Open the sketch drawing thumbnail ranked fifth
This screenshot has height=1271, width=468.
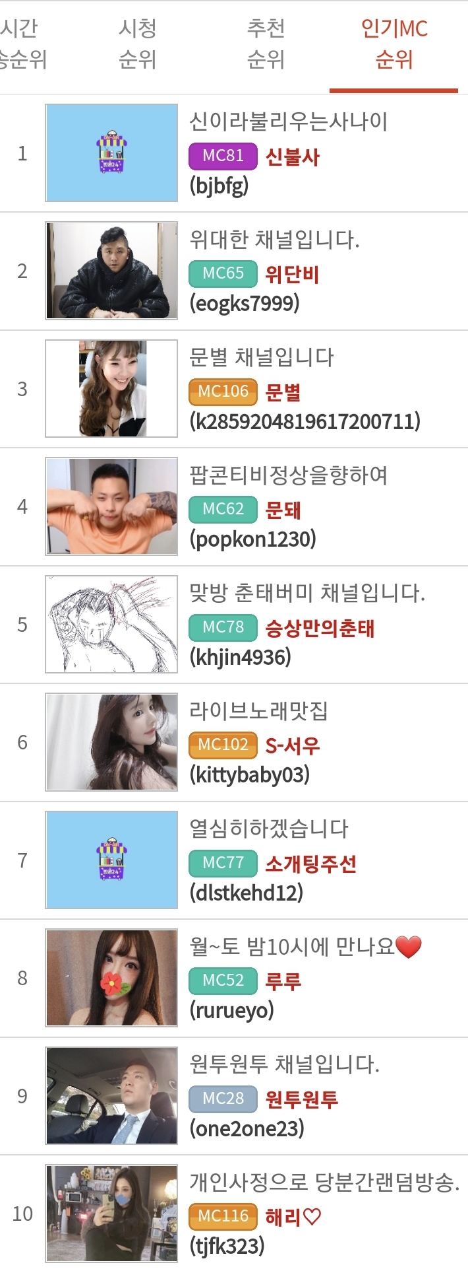click(111, 624)
